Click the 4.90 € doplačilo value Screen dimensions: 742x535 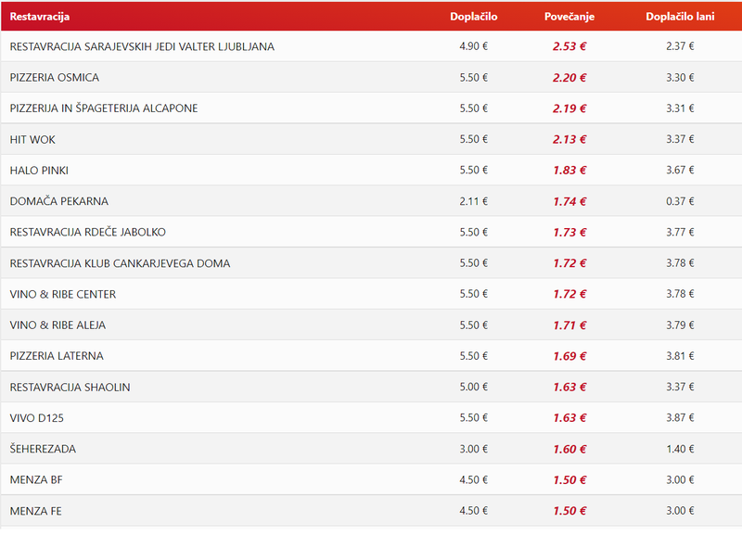(474, 46)
